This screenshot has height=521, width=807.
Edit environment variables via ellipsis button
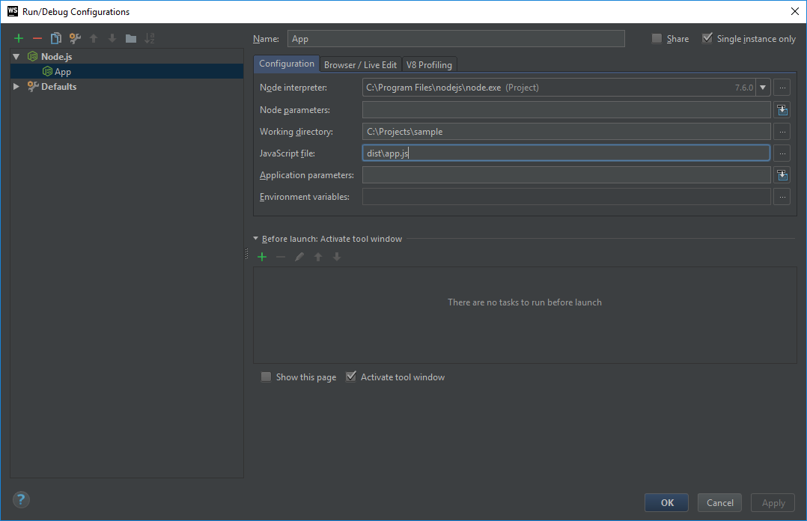[782, 197]
